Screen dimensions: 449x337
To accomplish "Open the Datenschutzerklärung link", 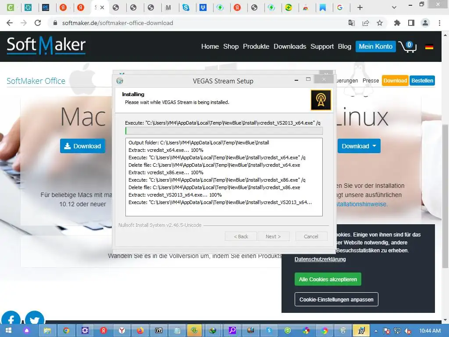I will point(320,259).
